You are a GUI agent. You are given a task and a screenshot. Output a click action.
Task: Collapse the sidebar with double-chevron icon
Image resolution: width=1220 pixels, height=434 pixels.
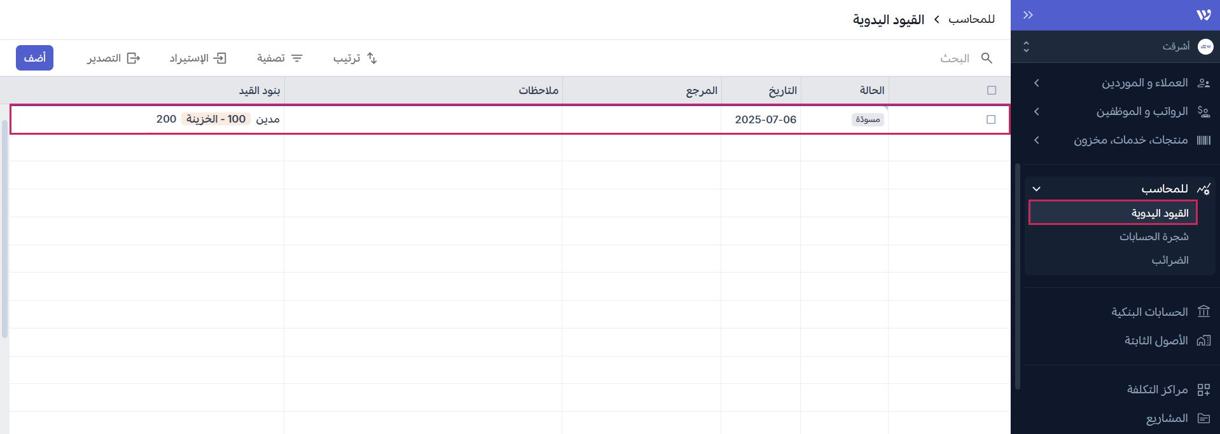tap(1028, 15)
